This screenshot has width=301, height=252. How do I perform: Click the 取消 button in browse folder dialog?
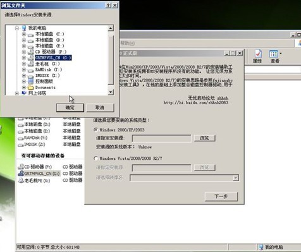100,107
